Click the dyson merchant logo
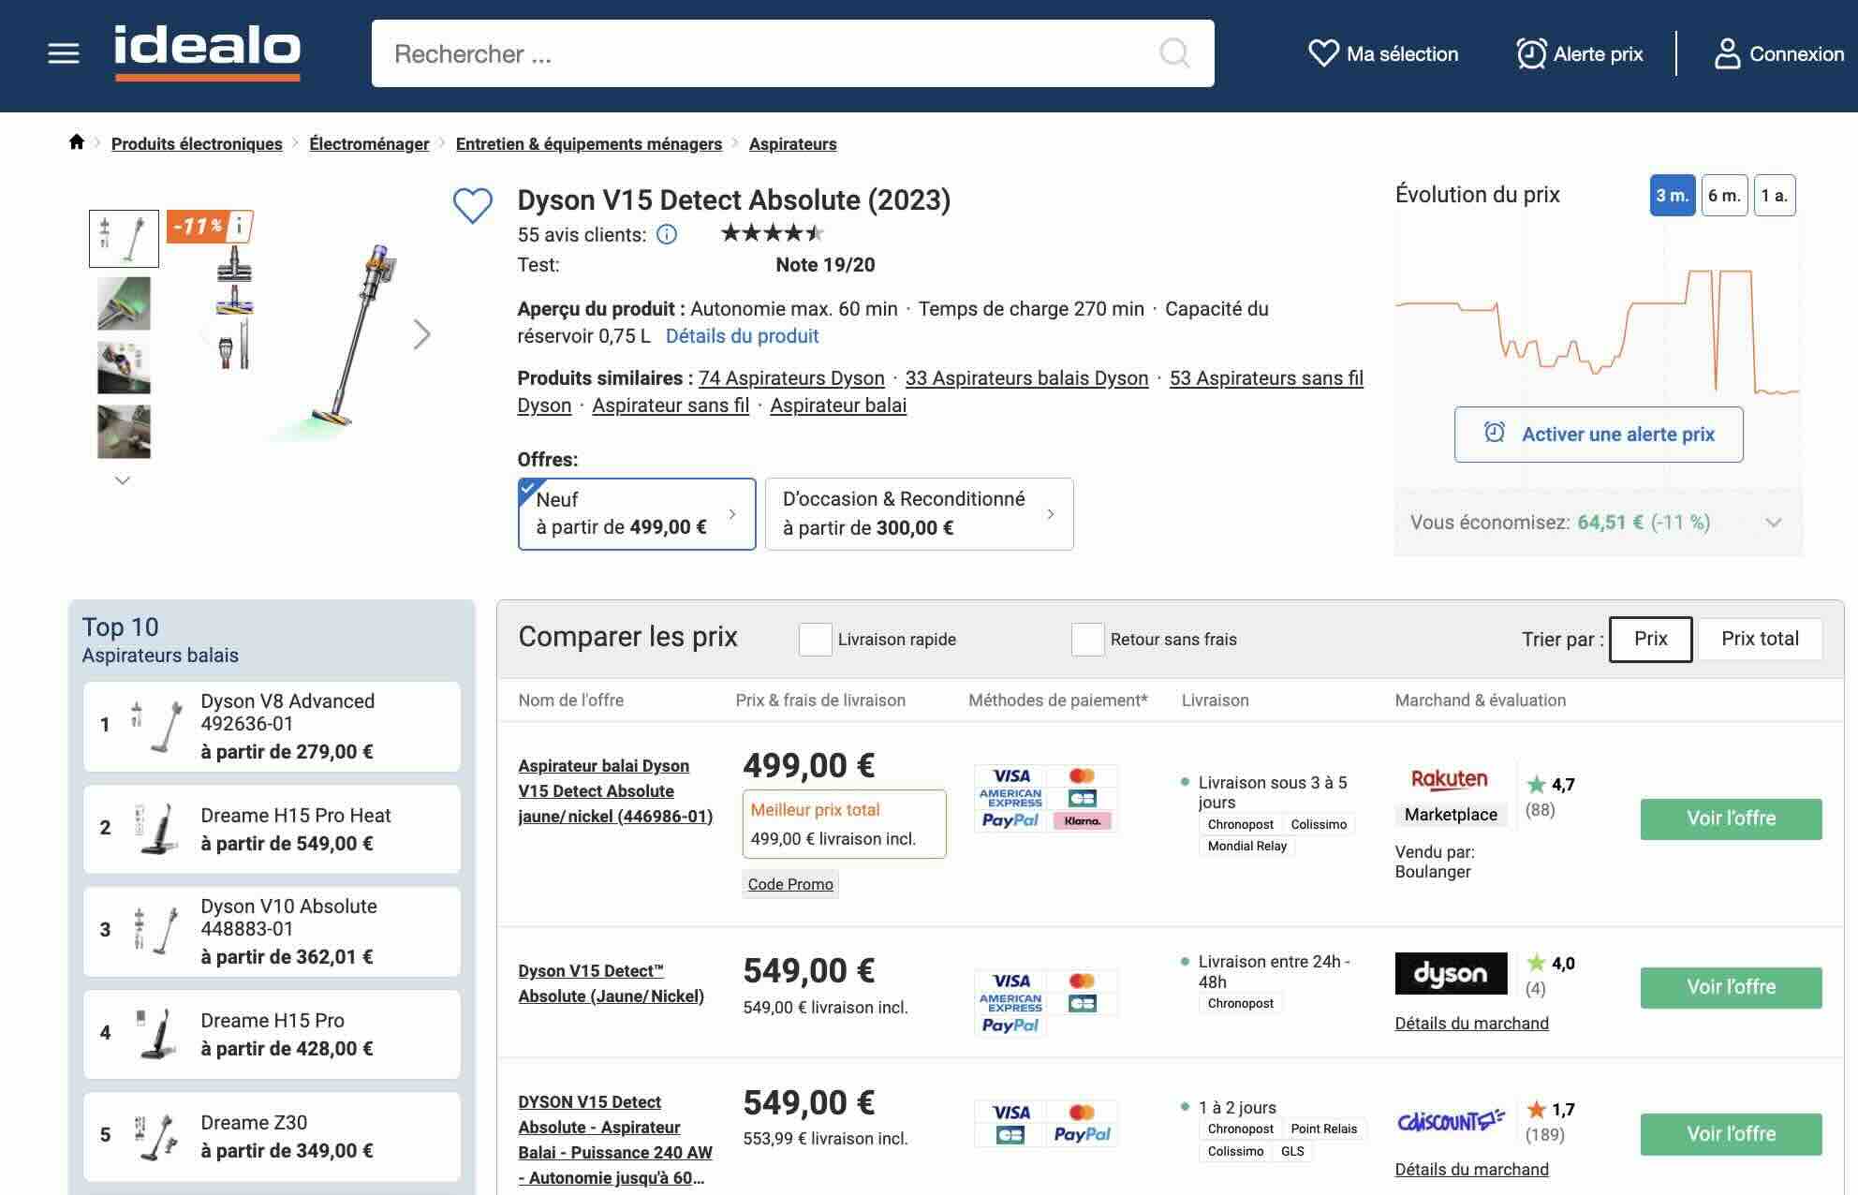This screenshot has width=1858, height=1195. [1451, 973]
